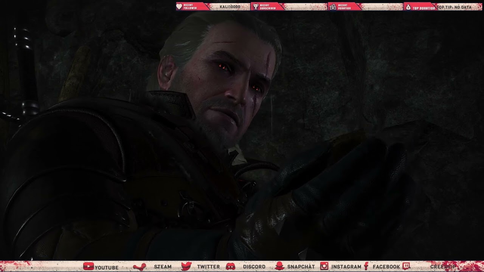Click the Twitter bird icon

186,267
